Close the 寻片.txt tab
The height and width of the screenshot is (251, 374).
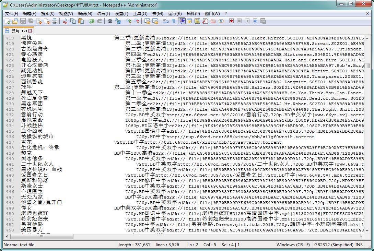(30, 31)
